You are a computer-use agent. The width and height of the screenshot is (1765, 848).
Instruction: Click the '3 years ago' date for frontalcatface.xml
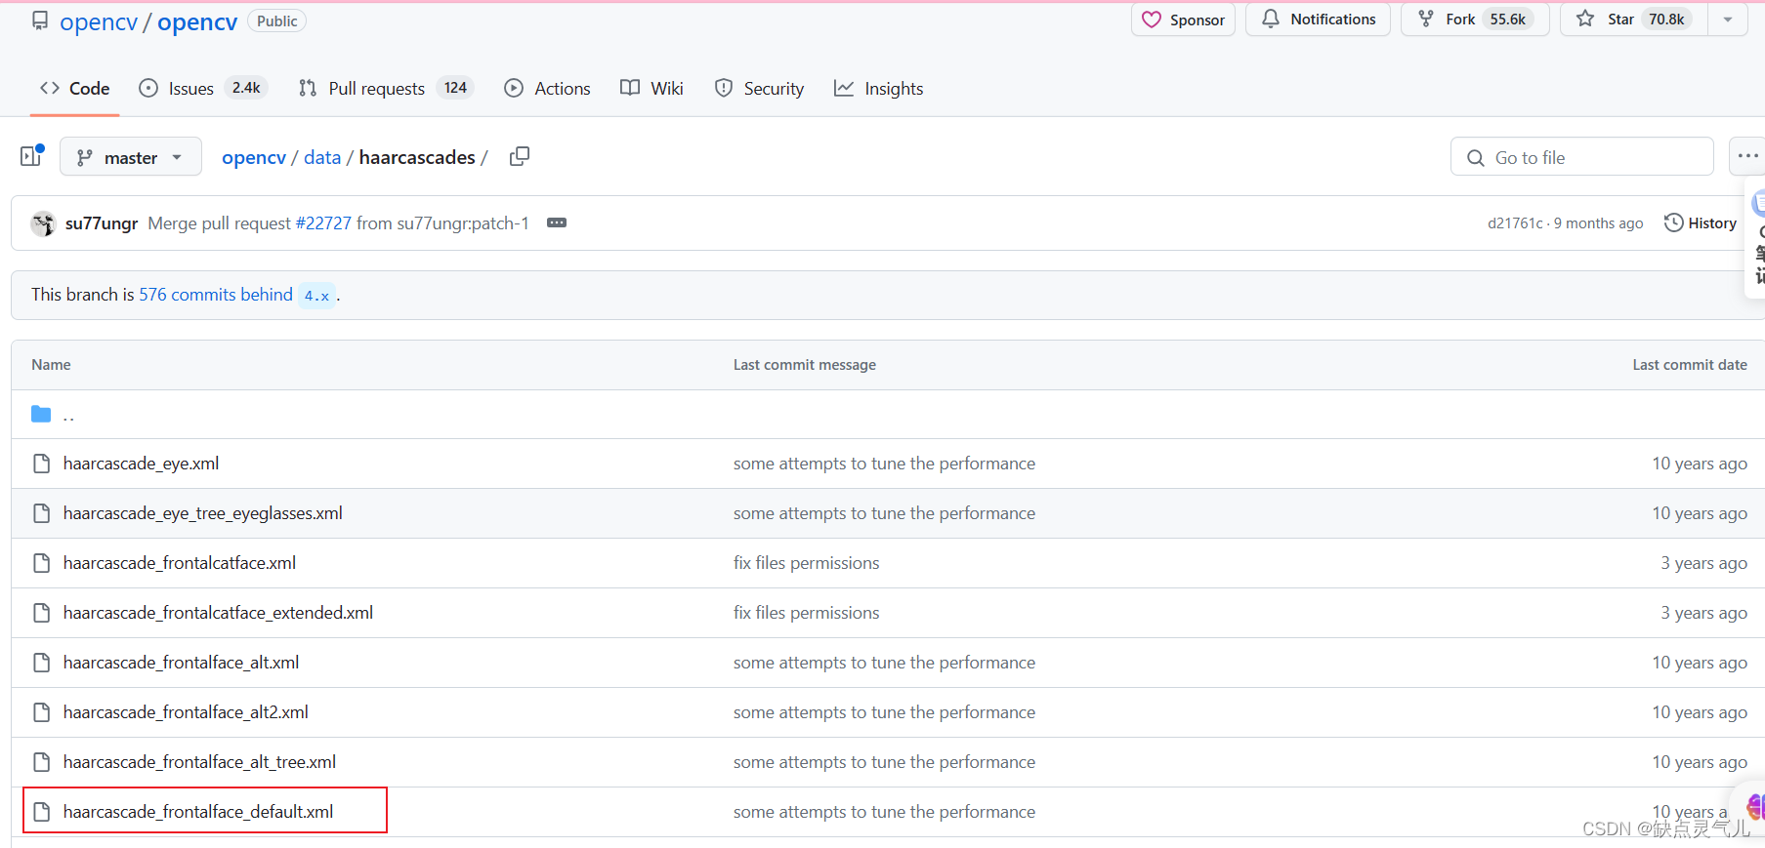click(1703, 563)
